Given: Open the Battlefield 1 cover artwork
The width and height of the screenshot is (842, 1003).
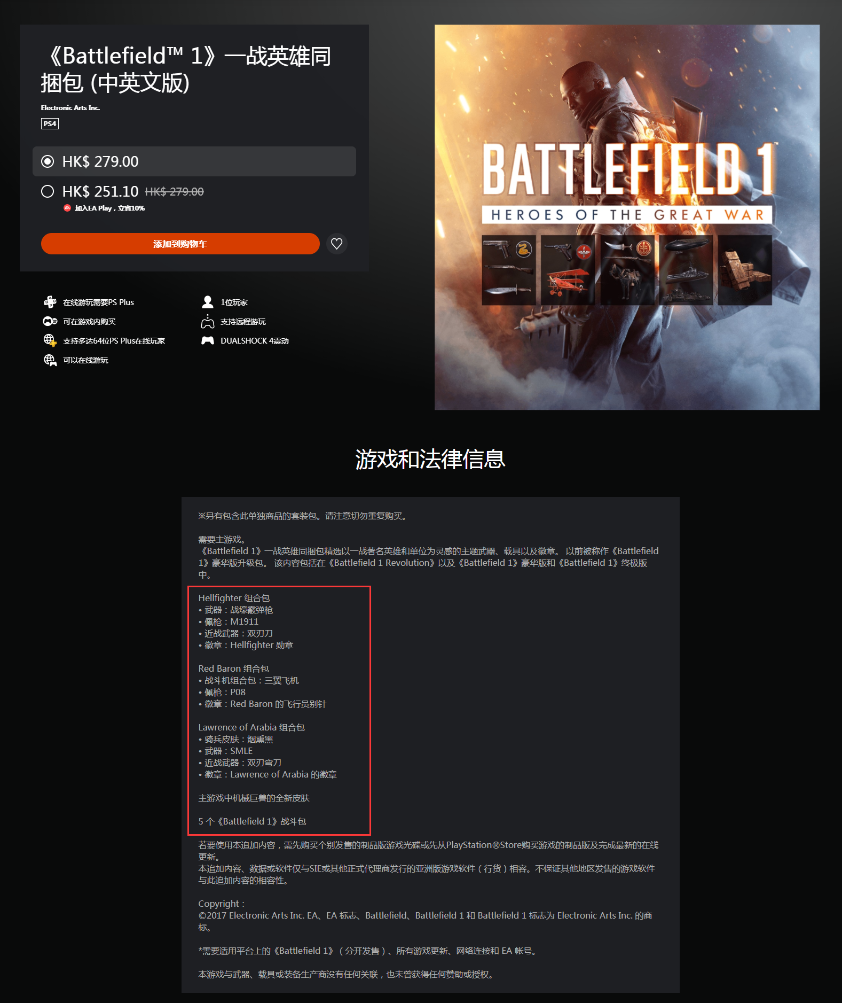Looking at the screenshot, I should (627, 217).
